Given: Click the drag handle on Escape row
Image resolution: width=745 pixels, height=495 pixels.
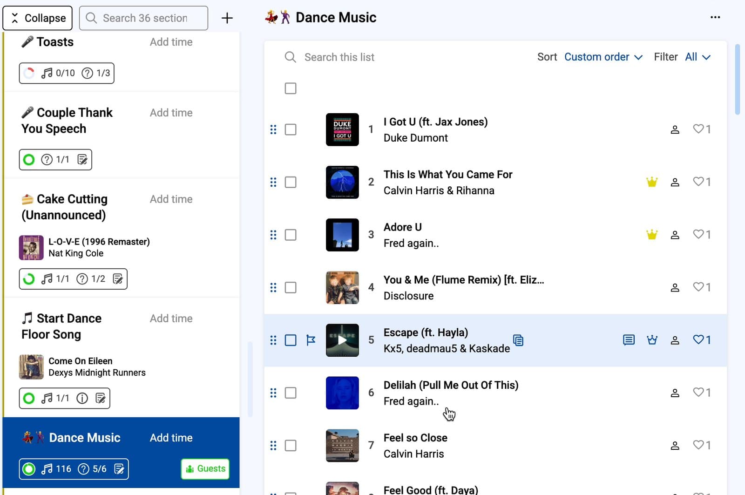Looking at the screenshot, I should pyautogui.click(x=273, y=340).
